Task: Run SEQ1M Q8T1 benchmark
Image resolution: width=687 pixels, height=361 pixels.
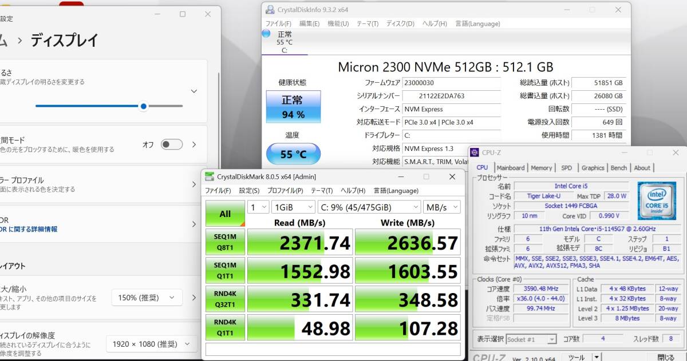Action: tap(225, 242)
